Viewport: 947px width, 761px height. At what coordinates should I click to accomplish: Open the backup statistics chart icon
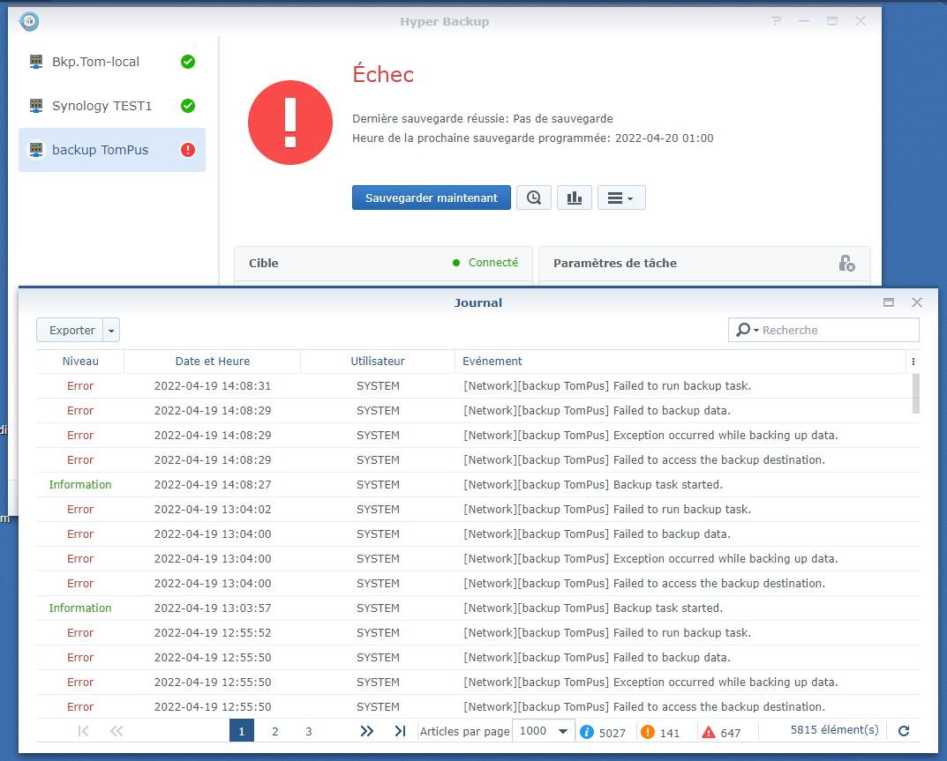(x=575, y=198)
